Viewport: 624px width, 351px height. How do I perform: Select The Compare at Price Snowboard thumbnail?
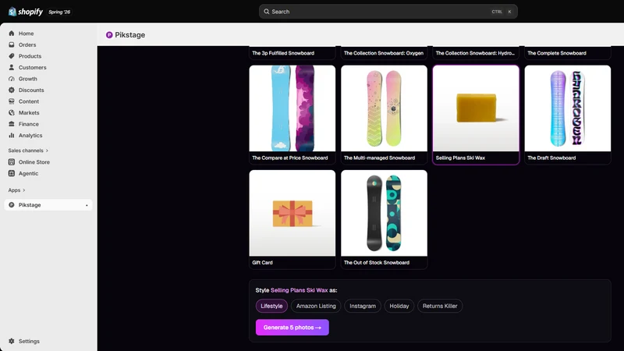[292, 108]
